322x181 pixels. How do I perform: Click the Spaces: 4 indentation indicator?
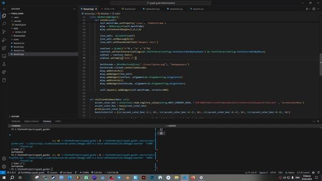pos(263,172)
